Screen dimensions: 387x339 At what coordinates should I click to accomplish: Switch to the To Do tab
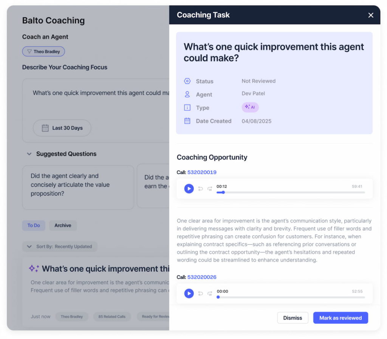coord(34,225)
